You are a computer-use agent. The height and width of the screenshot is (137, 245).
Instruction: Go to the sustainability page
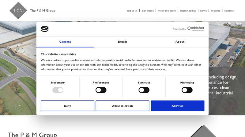coord(188,11)
